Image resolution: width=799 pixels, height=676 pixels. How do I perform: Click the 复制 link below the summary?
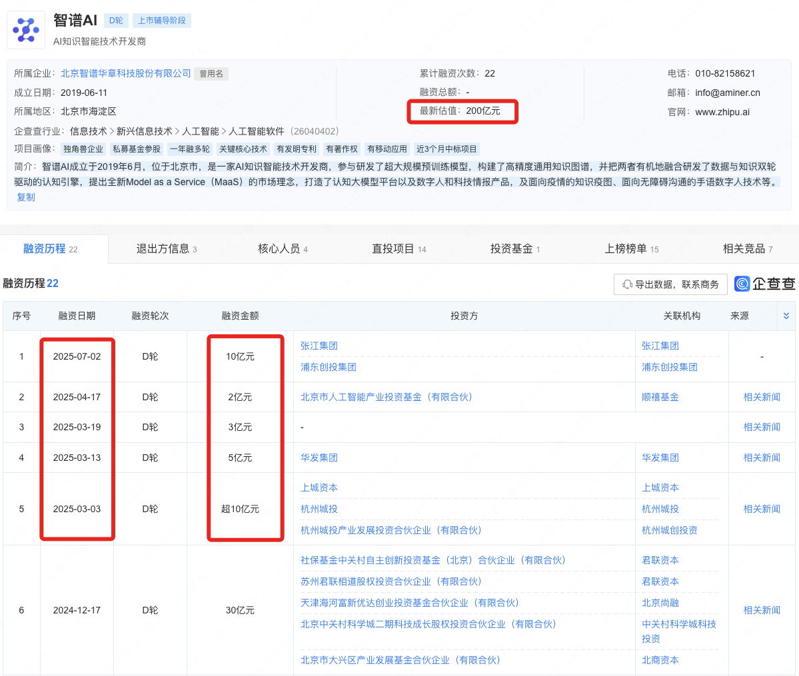pos(25,197)
